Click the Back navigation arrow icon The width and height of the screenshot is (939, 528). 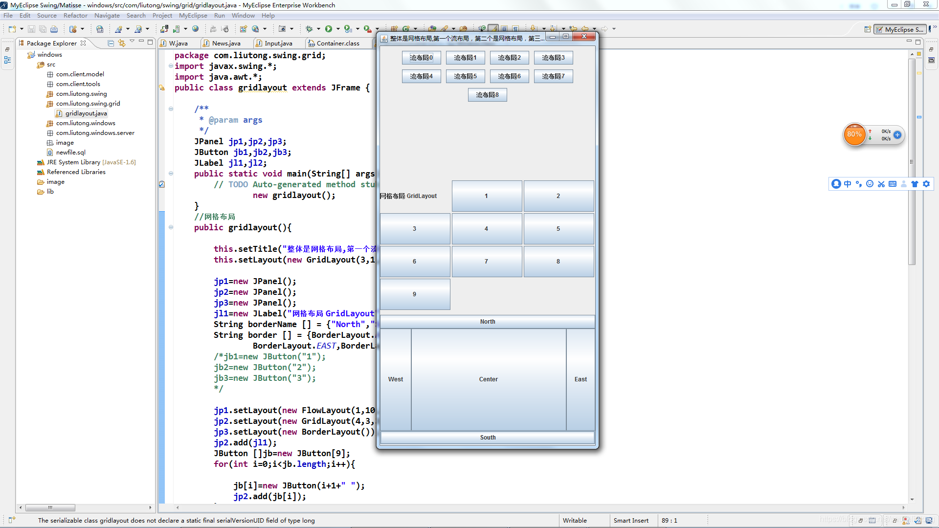pyautogui.click(x=585, y=29)
